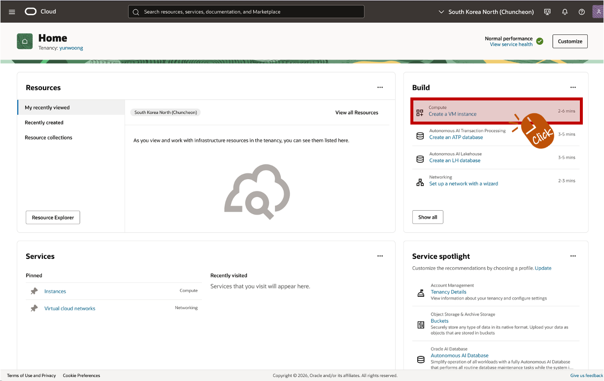Click the Buckets storage icon
Screen dimensions: 604x381
421,324
